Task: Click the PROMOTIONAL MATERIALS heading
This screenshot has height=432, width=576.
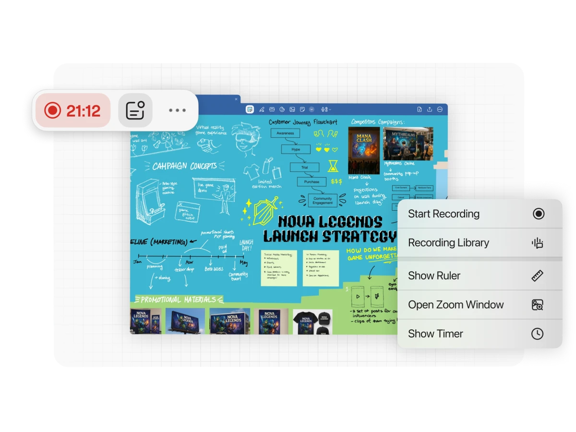Action: click(x=179, y=300)
